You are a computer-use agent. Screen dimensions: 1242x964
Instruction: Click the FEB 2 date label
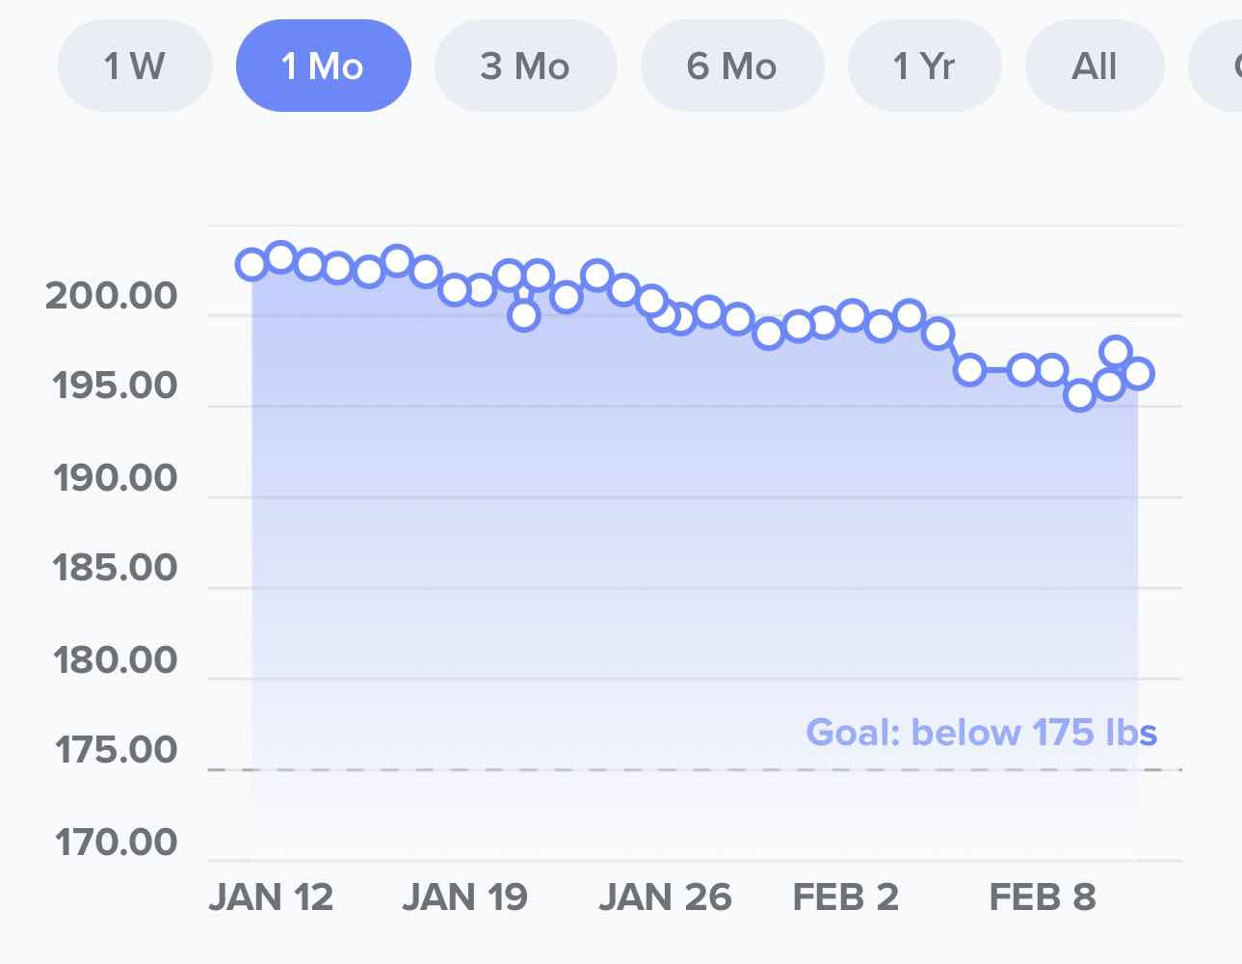[x=845, y=897]
